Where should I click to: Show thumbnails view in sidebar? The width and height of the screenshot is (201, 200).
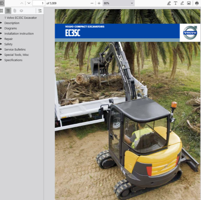click(x=2, y=10)
